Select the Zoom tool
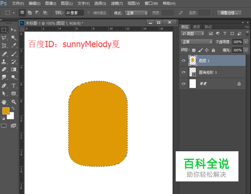251x194 pixels. [14, 102]
